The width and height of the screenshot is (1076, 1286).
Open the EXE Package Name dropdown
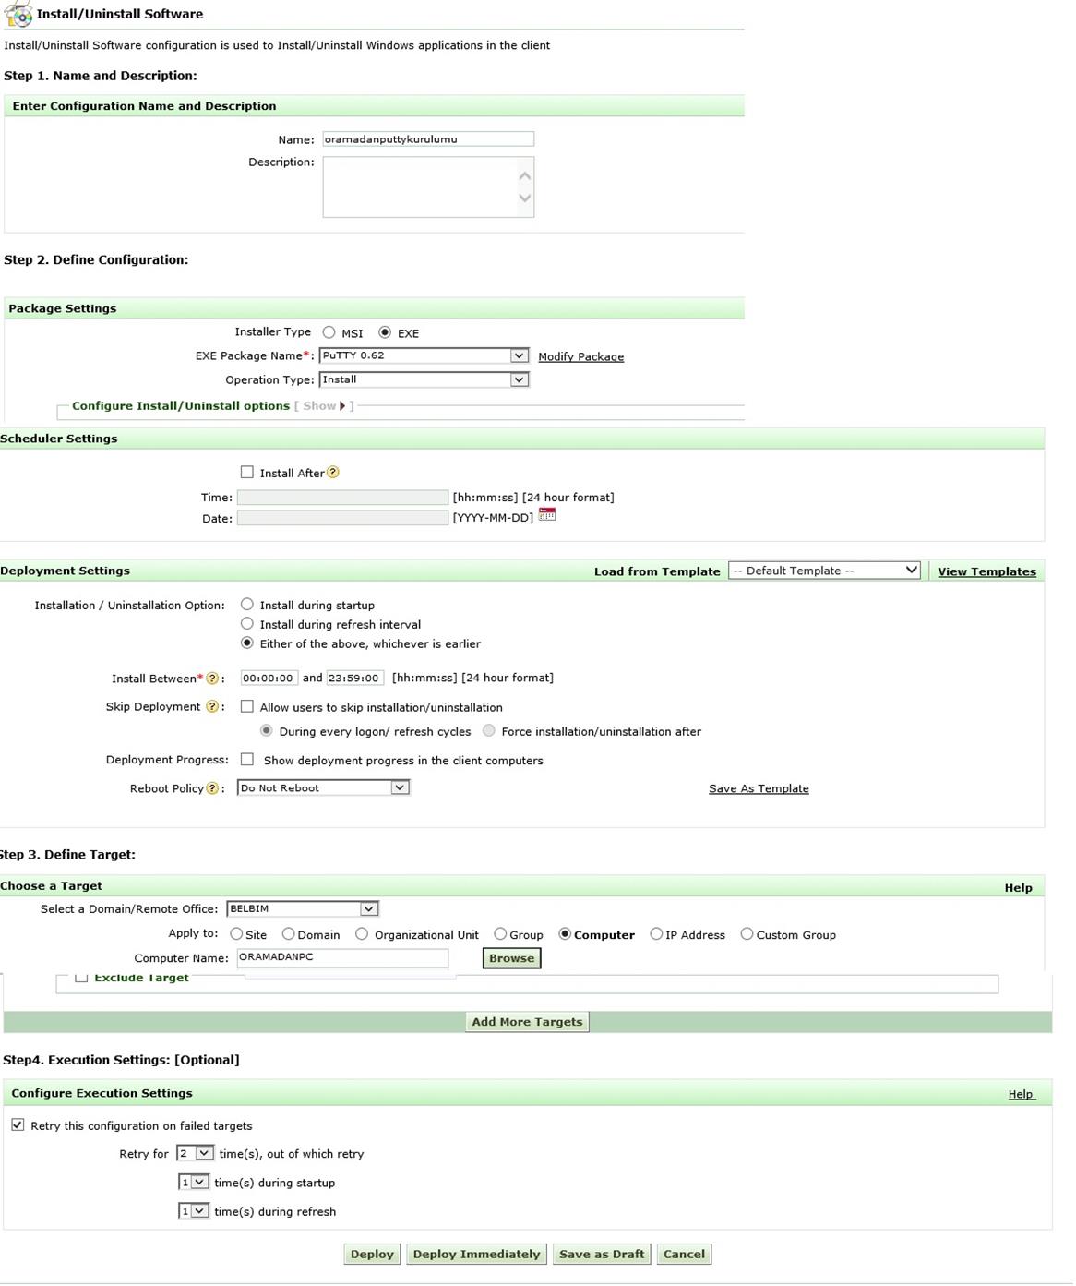(x=424, y=355)
